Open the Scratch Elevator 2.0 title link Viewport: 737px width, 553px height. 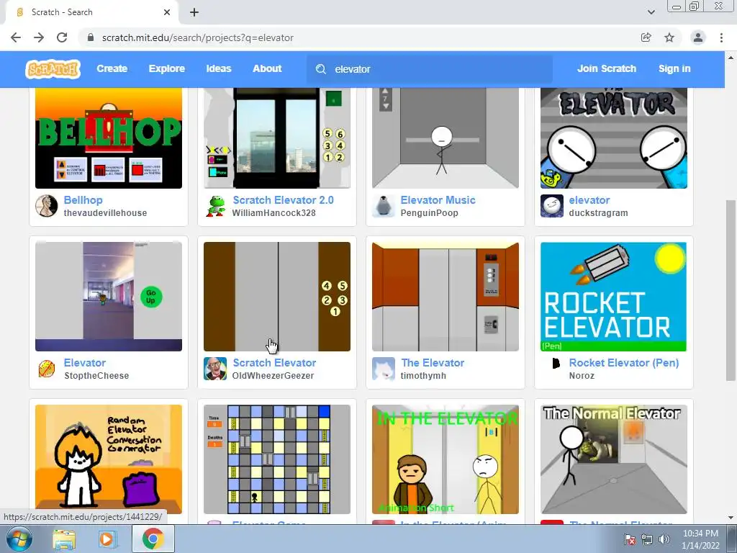tap(284, 200)
